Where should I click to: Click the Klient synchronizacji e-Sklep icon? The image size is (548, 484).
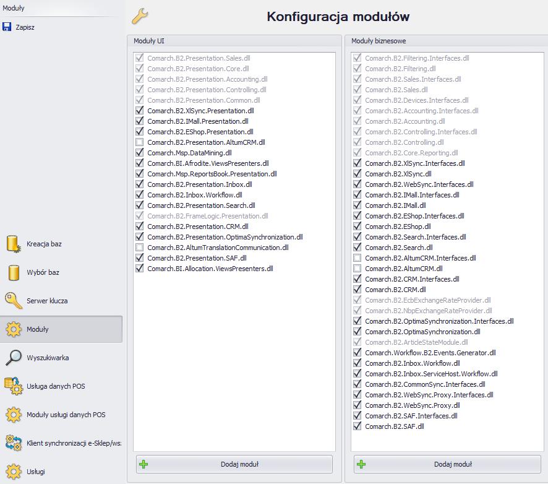(x=14, y=443)
